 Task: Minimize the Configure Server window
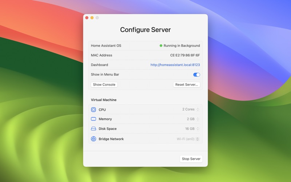coord(92,17)
